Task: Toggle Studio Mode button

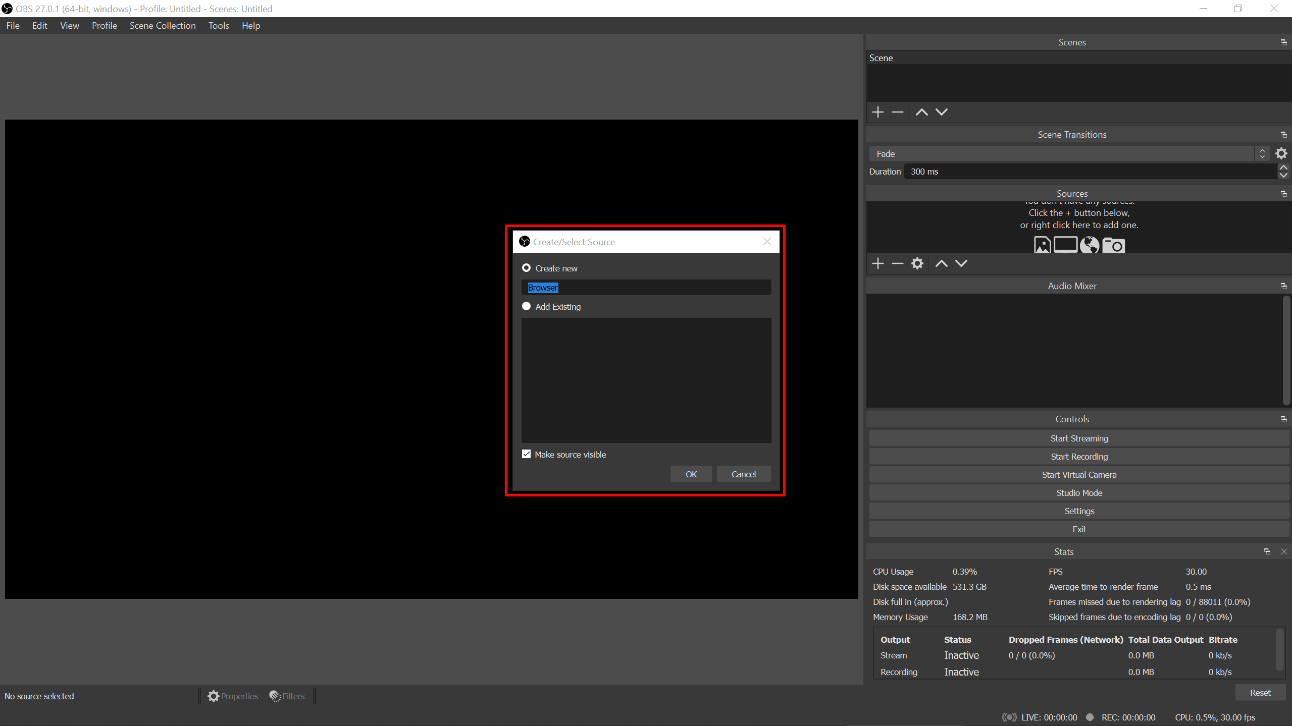Action: pos(1079,493)
